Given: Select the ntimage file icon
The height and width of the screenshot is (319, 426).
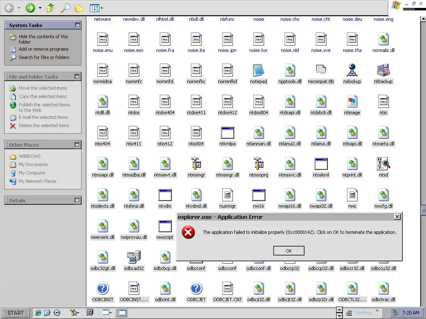Looking at the screenshot, I should pos(352,101).
